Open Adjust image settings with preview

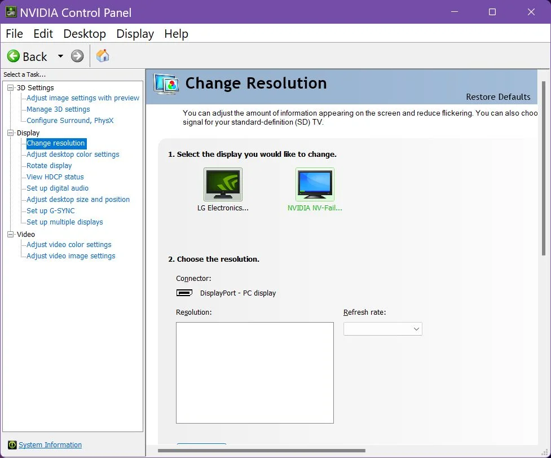(82, 98)
